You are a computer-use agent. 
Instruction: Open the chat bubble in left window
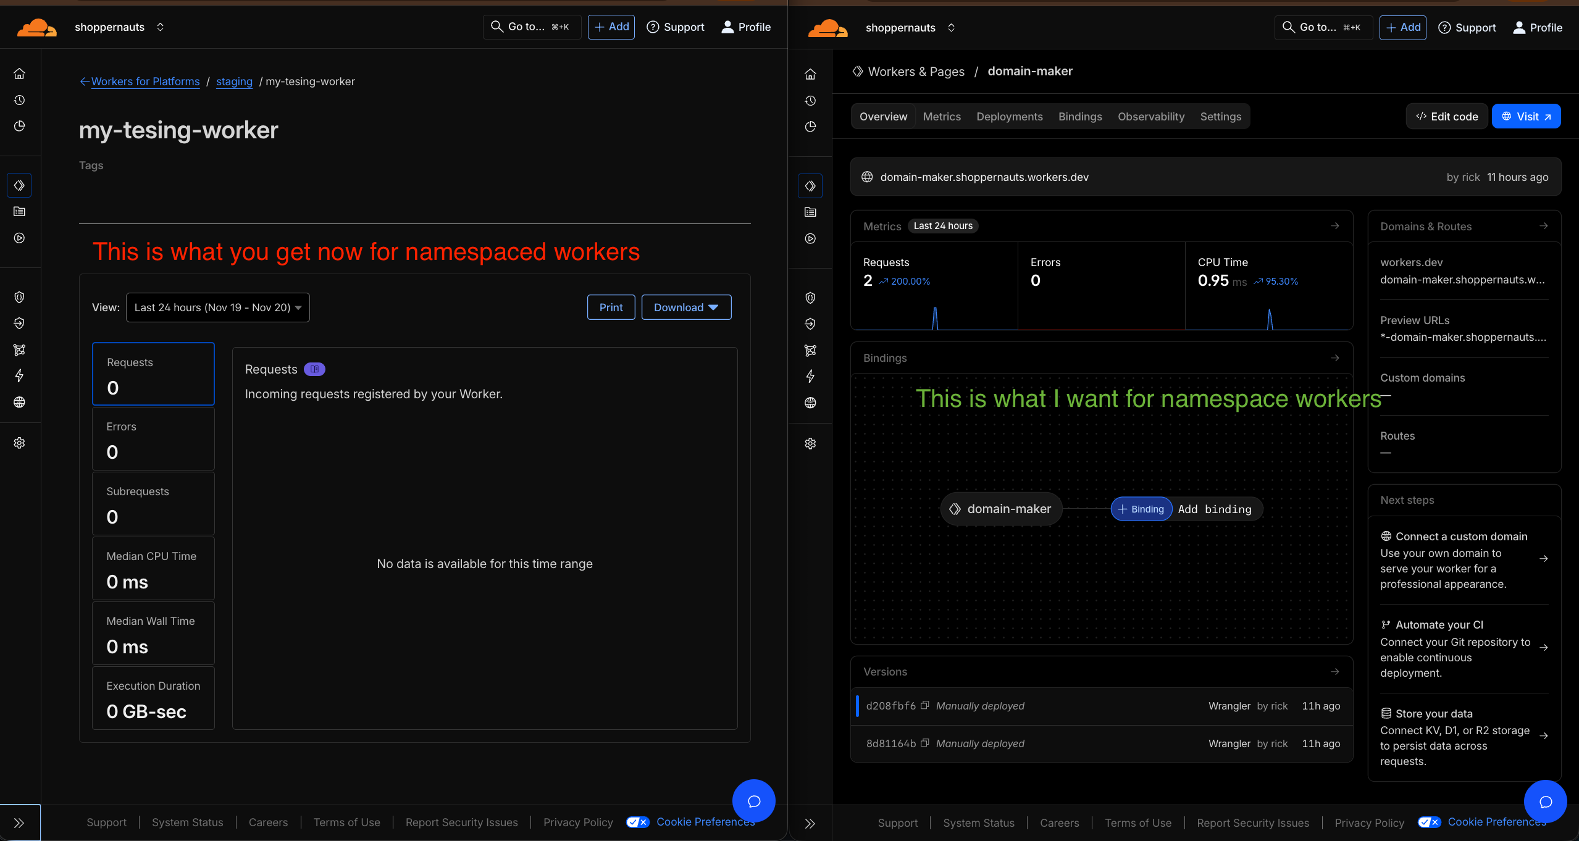point(753,801)
